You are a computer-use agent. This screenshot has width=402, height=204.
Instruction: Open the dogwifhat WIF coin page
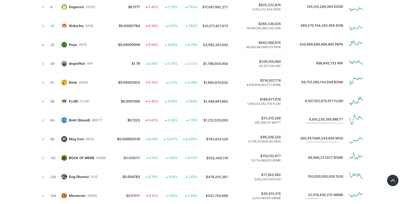(81, 64)
